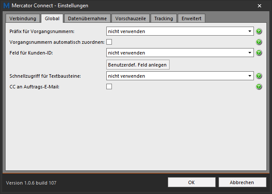The height and width of the screenshot is (194, 272).
Task: Expand the Präfix für Vorgangsnummern dropdown
Action: click(180, 31)
